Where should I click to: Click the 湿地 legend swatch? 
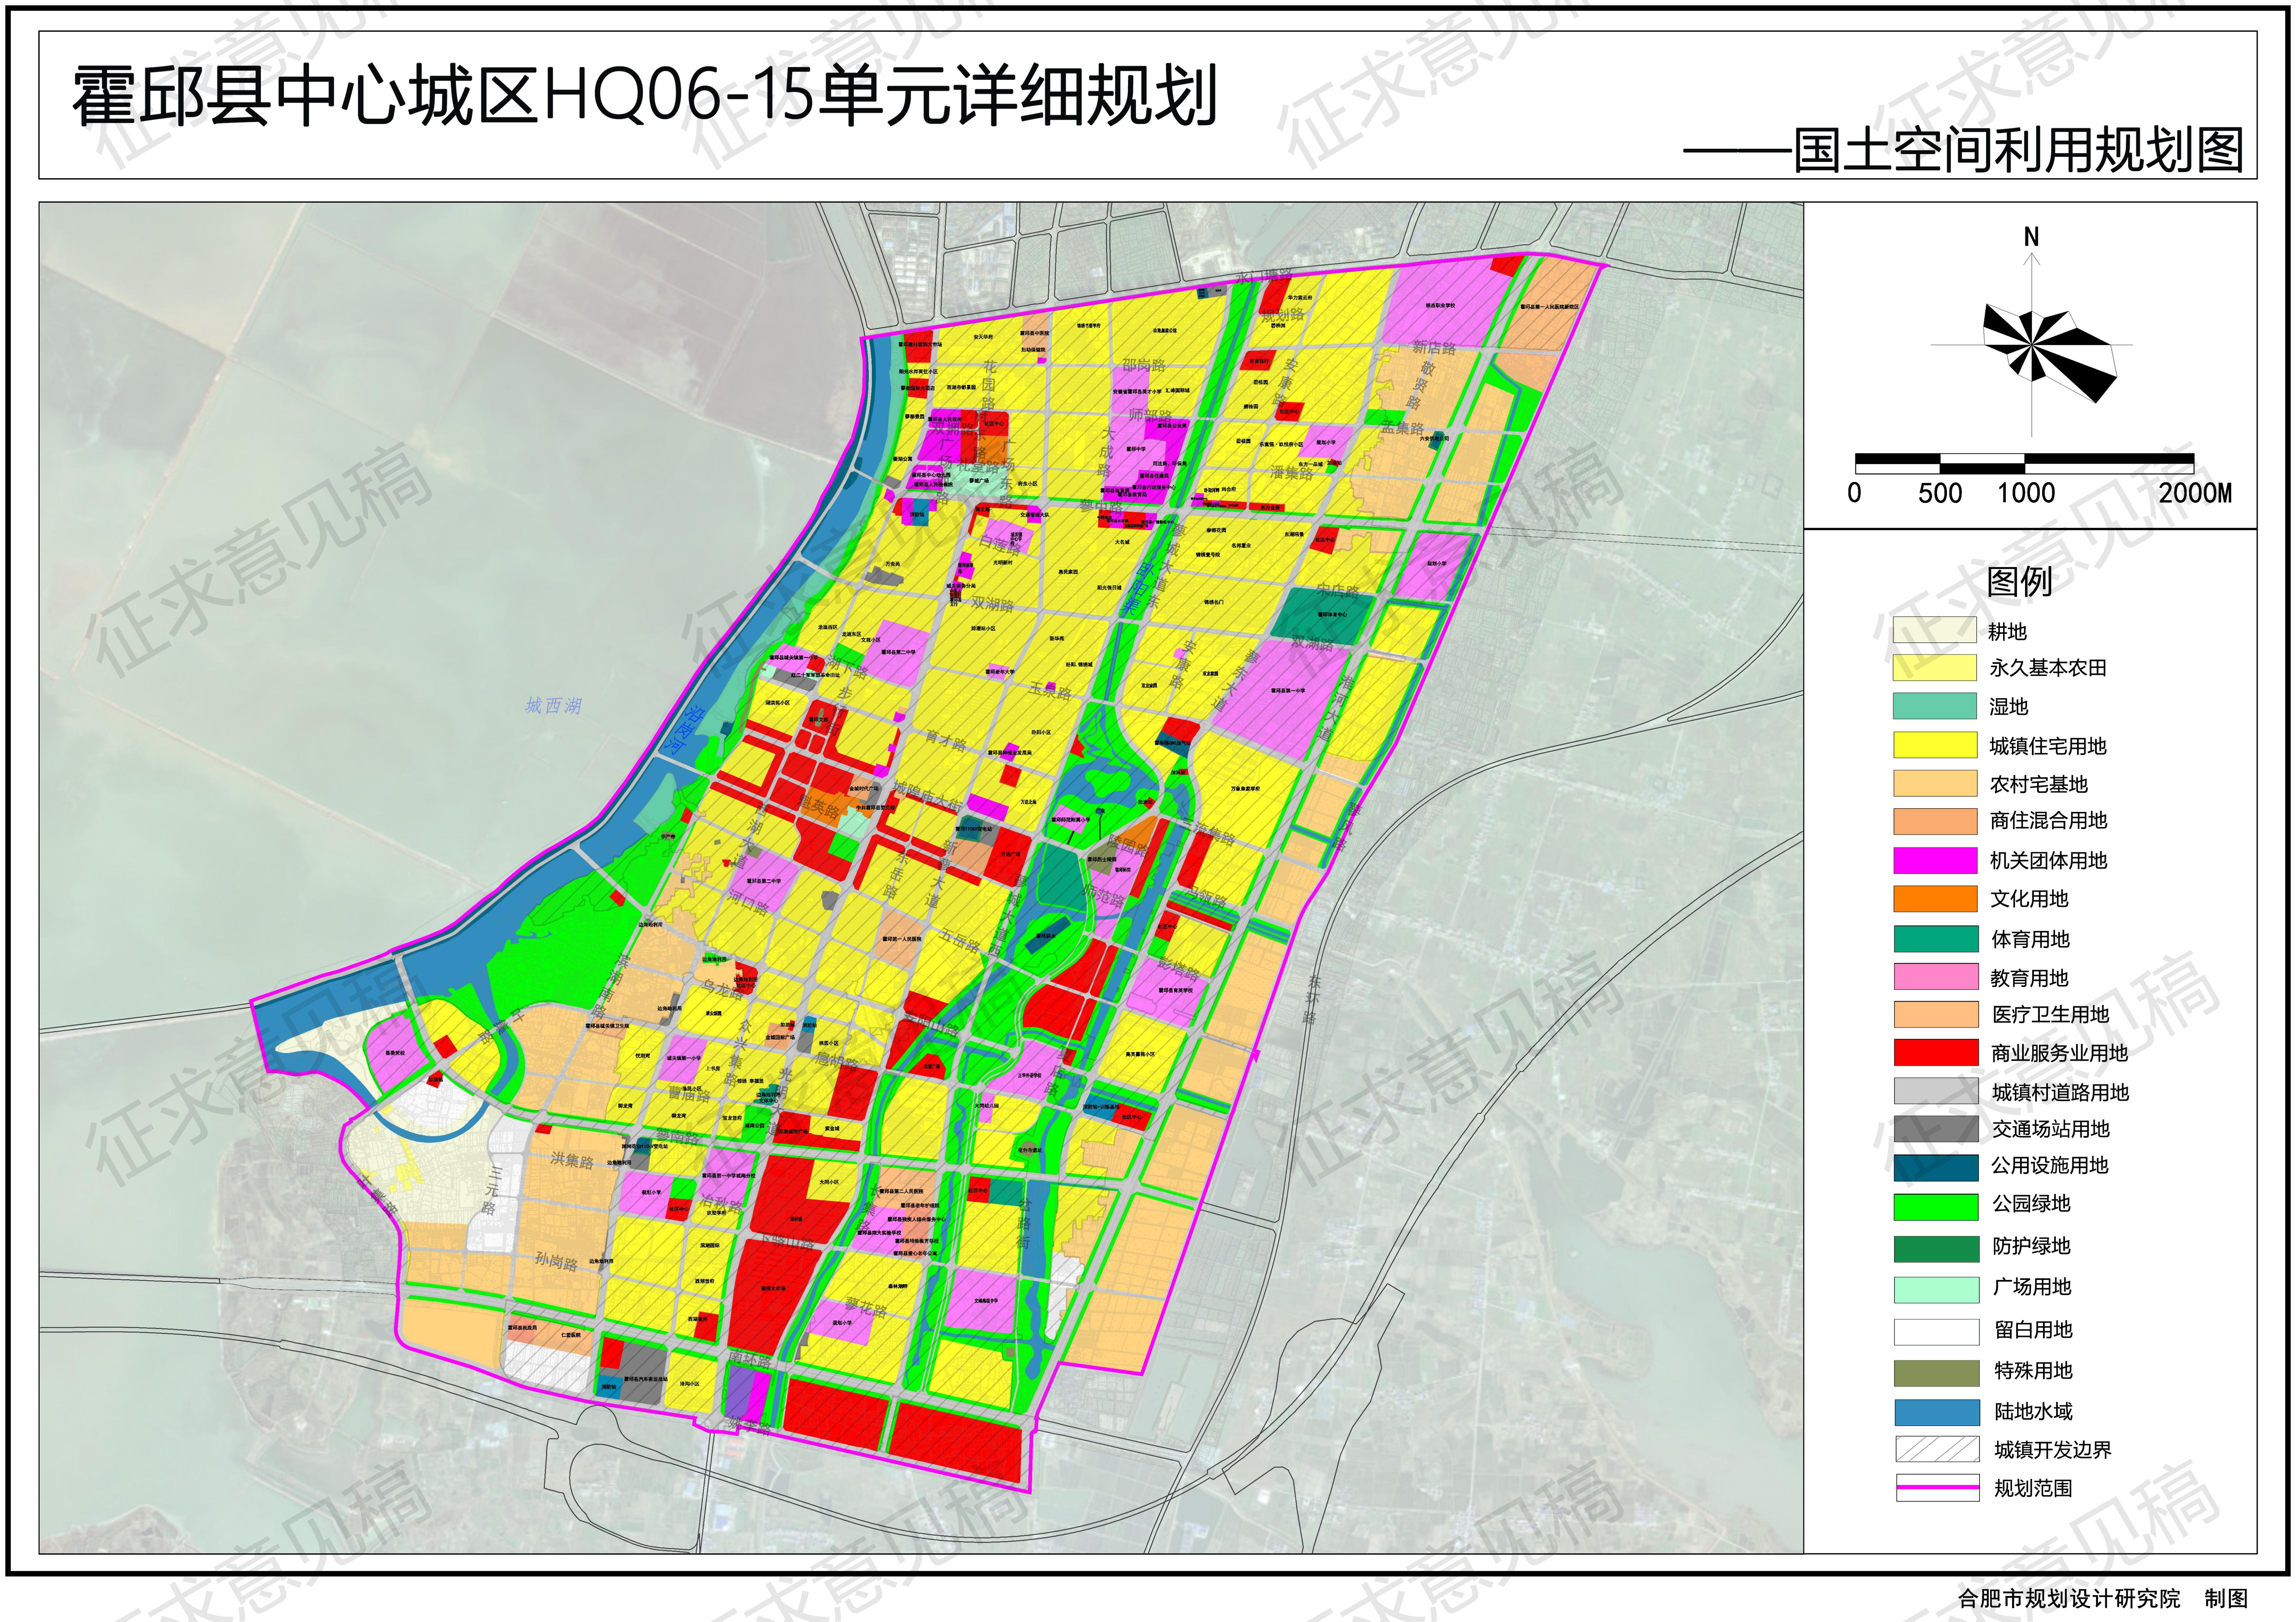1935,706
